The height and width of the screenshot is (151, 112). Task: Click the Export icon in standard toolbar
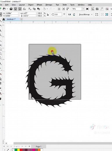point(63,9)
